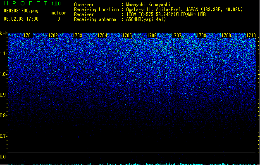Click the 0.6 kHz axis label
Viewport: 260px width, 165px height.
click(4, 157)
